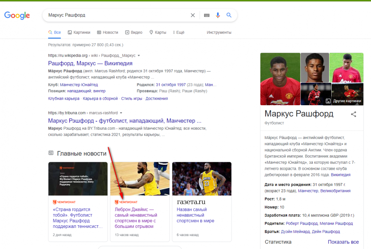Viewport: 371px width, 249px height.
Task: Open the Видео search tab
Action: pos(134,33)
